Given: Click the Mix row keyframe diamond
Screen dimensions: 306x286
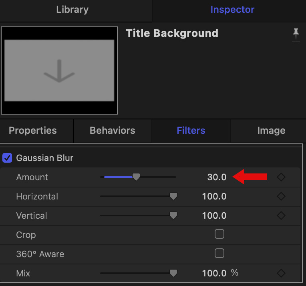Looking at the screenshot, I should click(x=281, y=273).
